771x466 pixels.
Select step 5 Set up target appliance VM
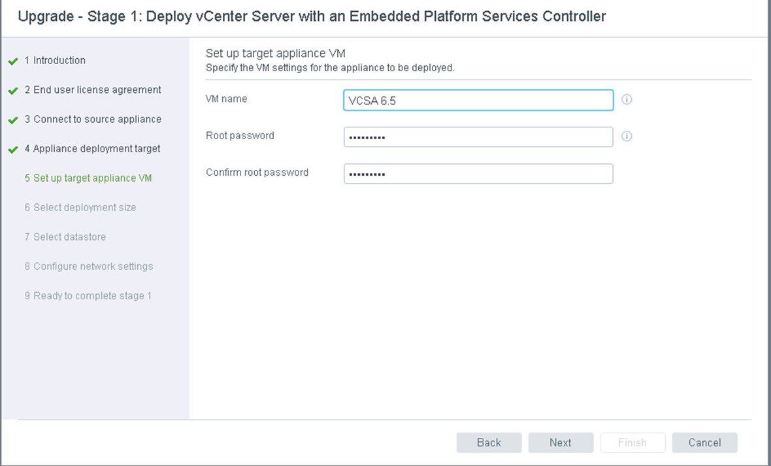pyautogui.click(x=88, y=178)
